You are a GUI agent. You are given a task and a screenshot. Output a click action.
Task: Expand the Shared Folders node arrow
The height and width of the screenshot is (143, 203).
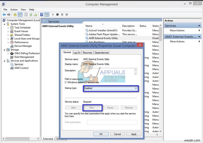click(8, 35)
